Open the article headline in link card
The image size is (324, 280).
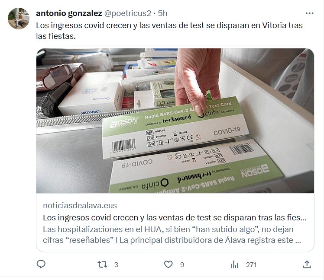coord(175,217)
